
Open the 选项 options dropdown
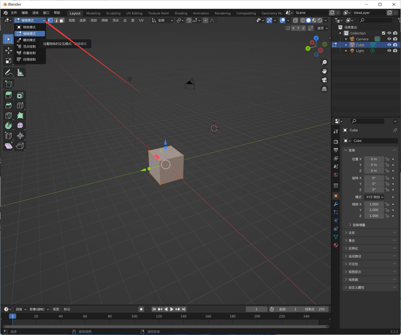pos(322,28)
